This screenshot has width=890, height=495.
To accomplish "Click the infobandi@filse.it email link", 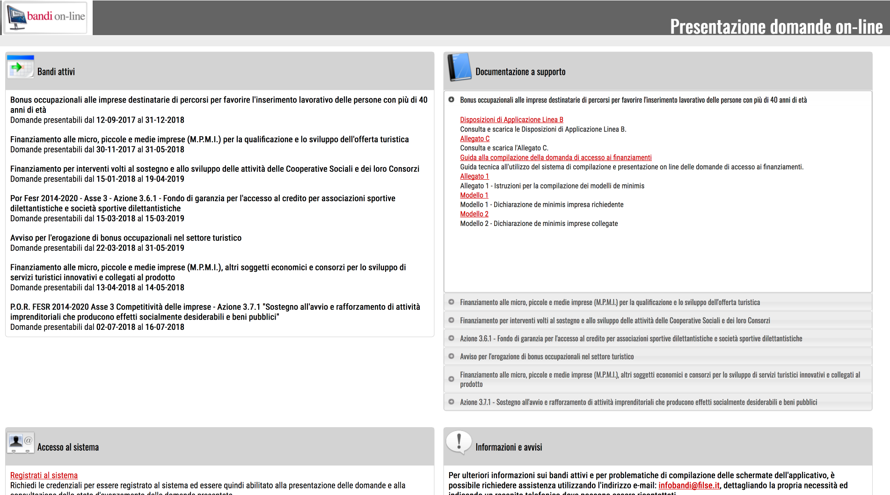I will tap(689, 486).
